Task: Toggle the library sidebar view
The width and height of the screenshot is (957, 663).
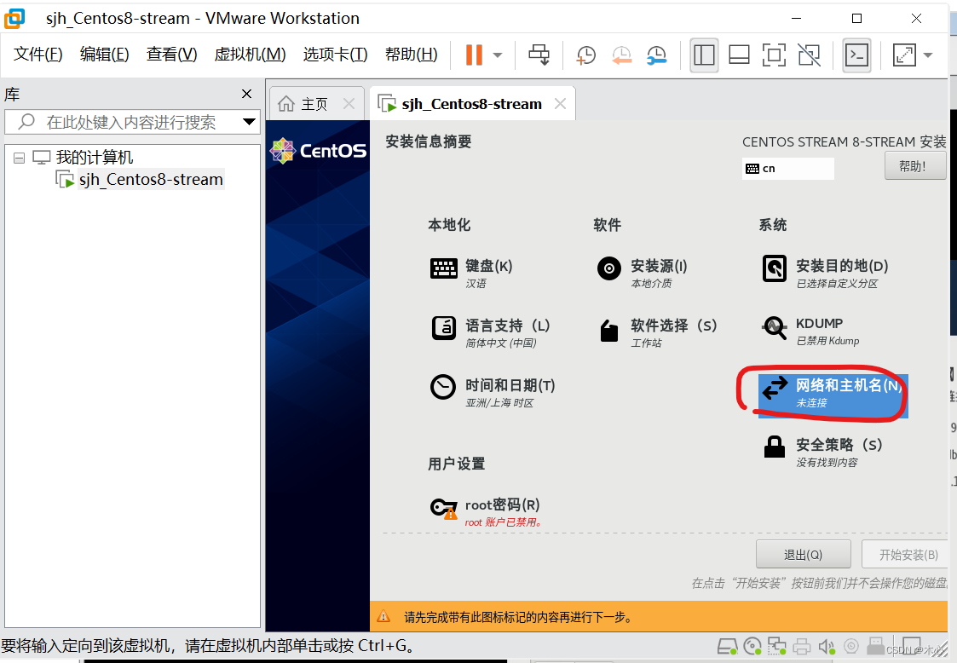Action: [x=704, y=55]
